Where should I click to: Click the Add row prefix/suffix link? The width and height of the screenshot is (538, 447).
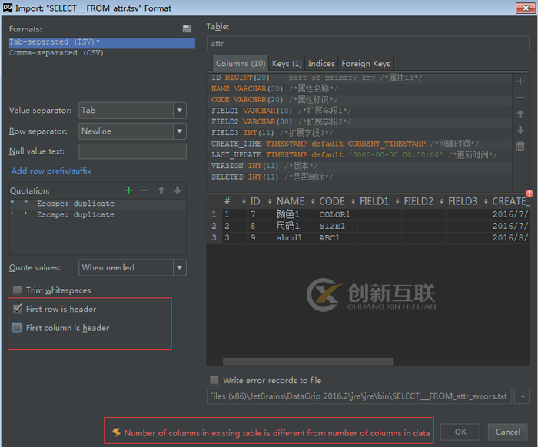(x=51, y=171)
